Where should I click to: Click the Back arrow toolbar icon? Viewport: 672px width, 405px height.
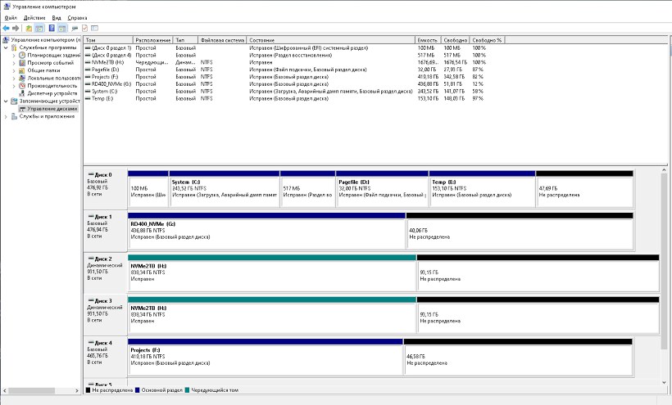[7, 28]
